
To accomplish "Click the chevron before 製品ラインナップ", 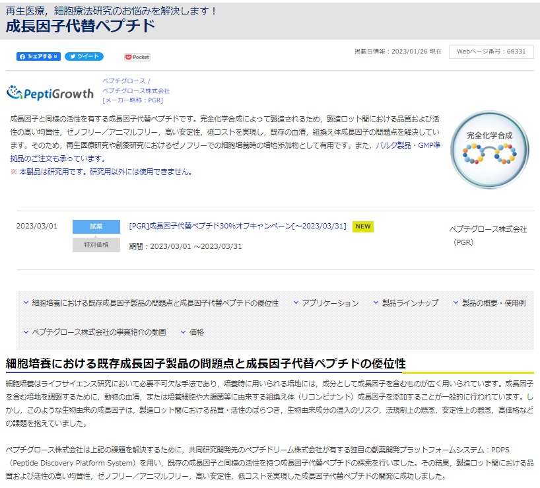I will 376,302.
